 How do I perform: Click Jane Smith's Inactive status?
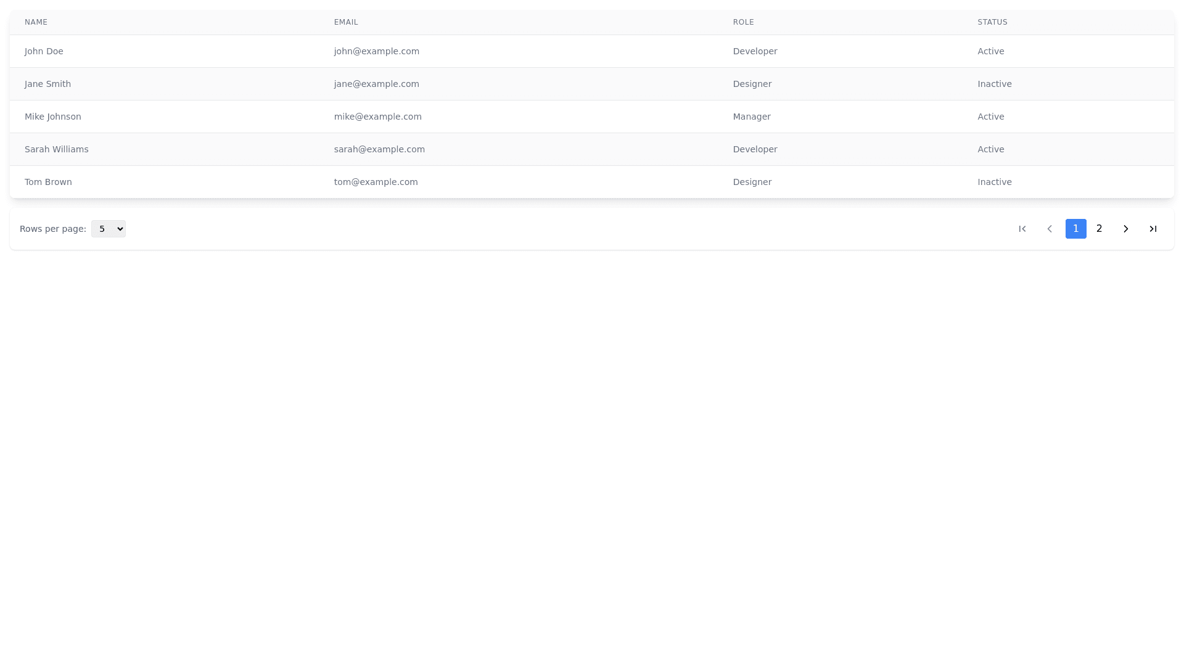point(994,84)
